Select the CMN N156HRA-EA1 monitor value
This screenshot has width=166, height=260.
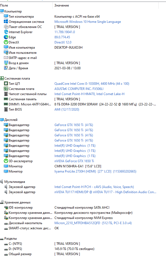pos(78,166)
